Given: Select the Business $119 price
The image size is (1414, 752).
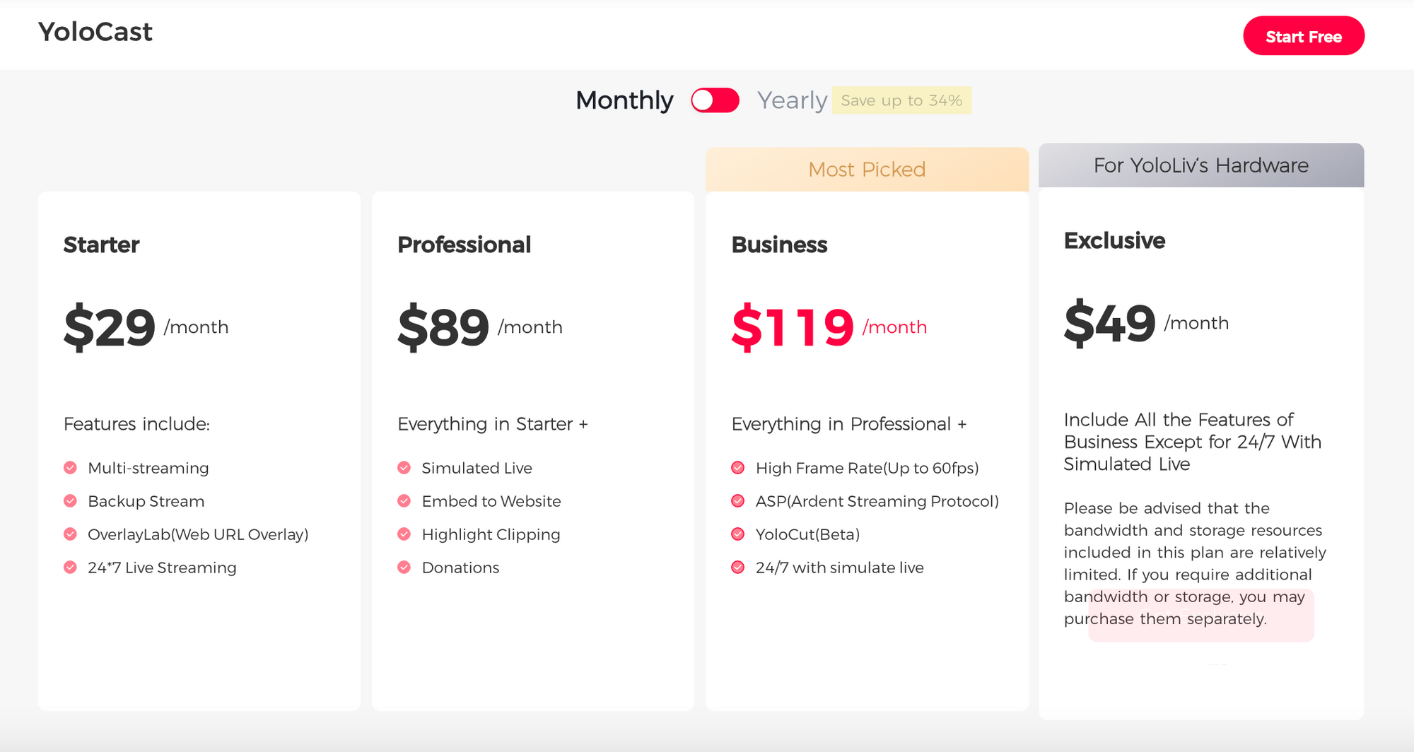Looking at the screenshot, I should (793, 327).
